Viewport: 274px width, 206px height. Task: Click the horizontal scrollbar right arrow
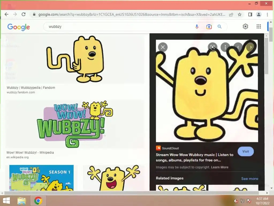click(x=267, y=193)
